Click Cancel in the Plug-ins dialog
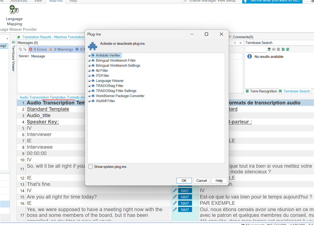 click(202, 181)
